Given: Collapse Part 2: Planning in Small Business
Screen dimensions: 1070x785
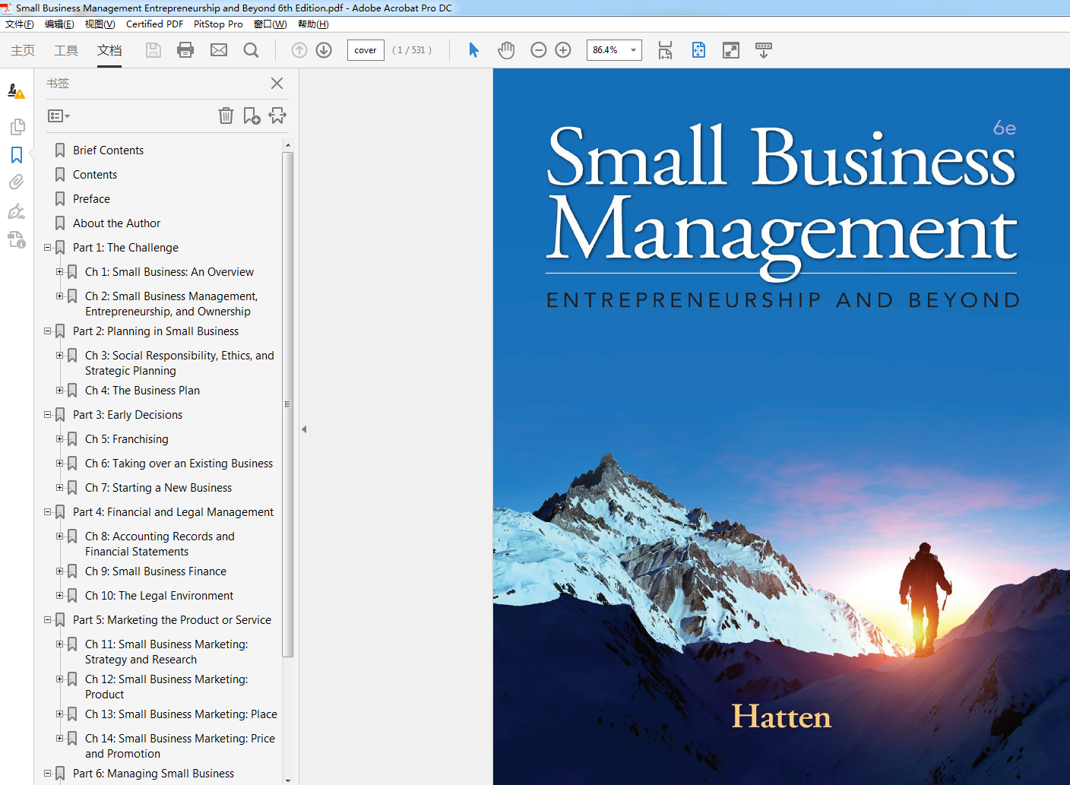Looking at the screenshot, I should 48,331.
